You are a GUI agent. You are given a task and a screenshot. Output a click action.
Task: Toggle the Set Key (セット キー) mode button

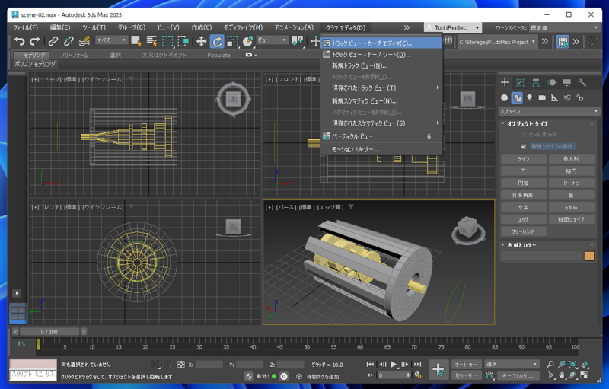tap(465, 375)
